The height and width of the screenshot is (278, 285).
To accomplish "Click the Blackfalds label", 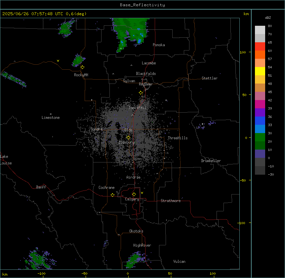I will [146, 74].
